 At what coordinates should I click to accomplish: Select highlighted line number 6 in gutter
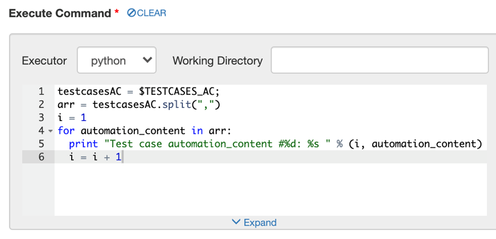tap(41, 157)
